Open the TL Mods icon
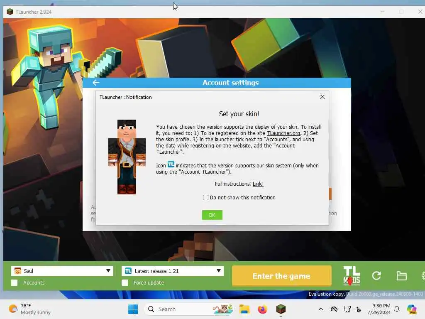This screenshot has height=319, width=425. [352, 276]
